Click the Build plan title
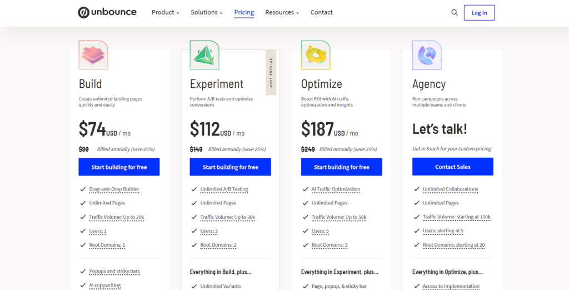569x290 pixels. pos(91,84)
